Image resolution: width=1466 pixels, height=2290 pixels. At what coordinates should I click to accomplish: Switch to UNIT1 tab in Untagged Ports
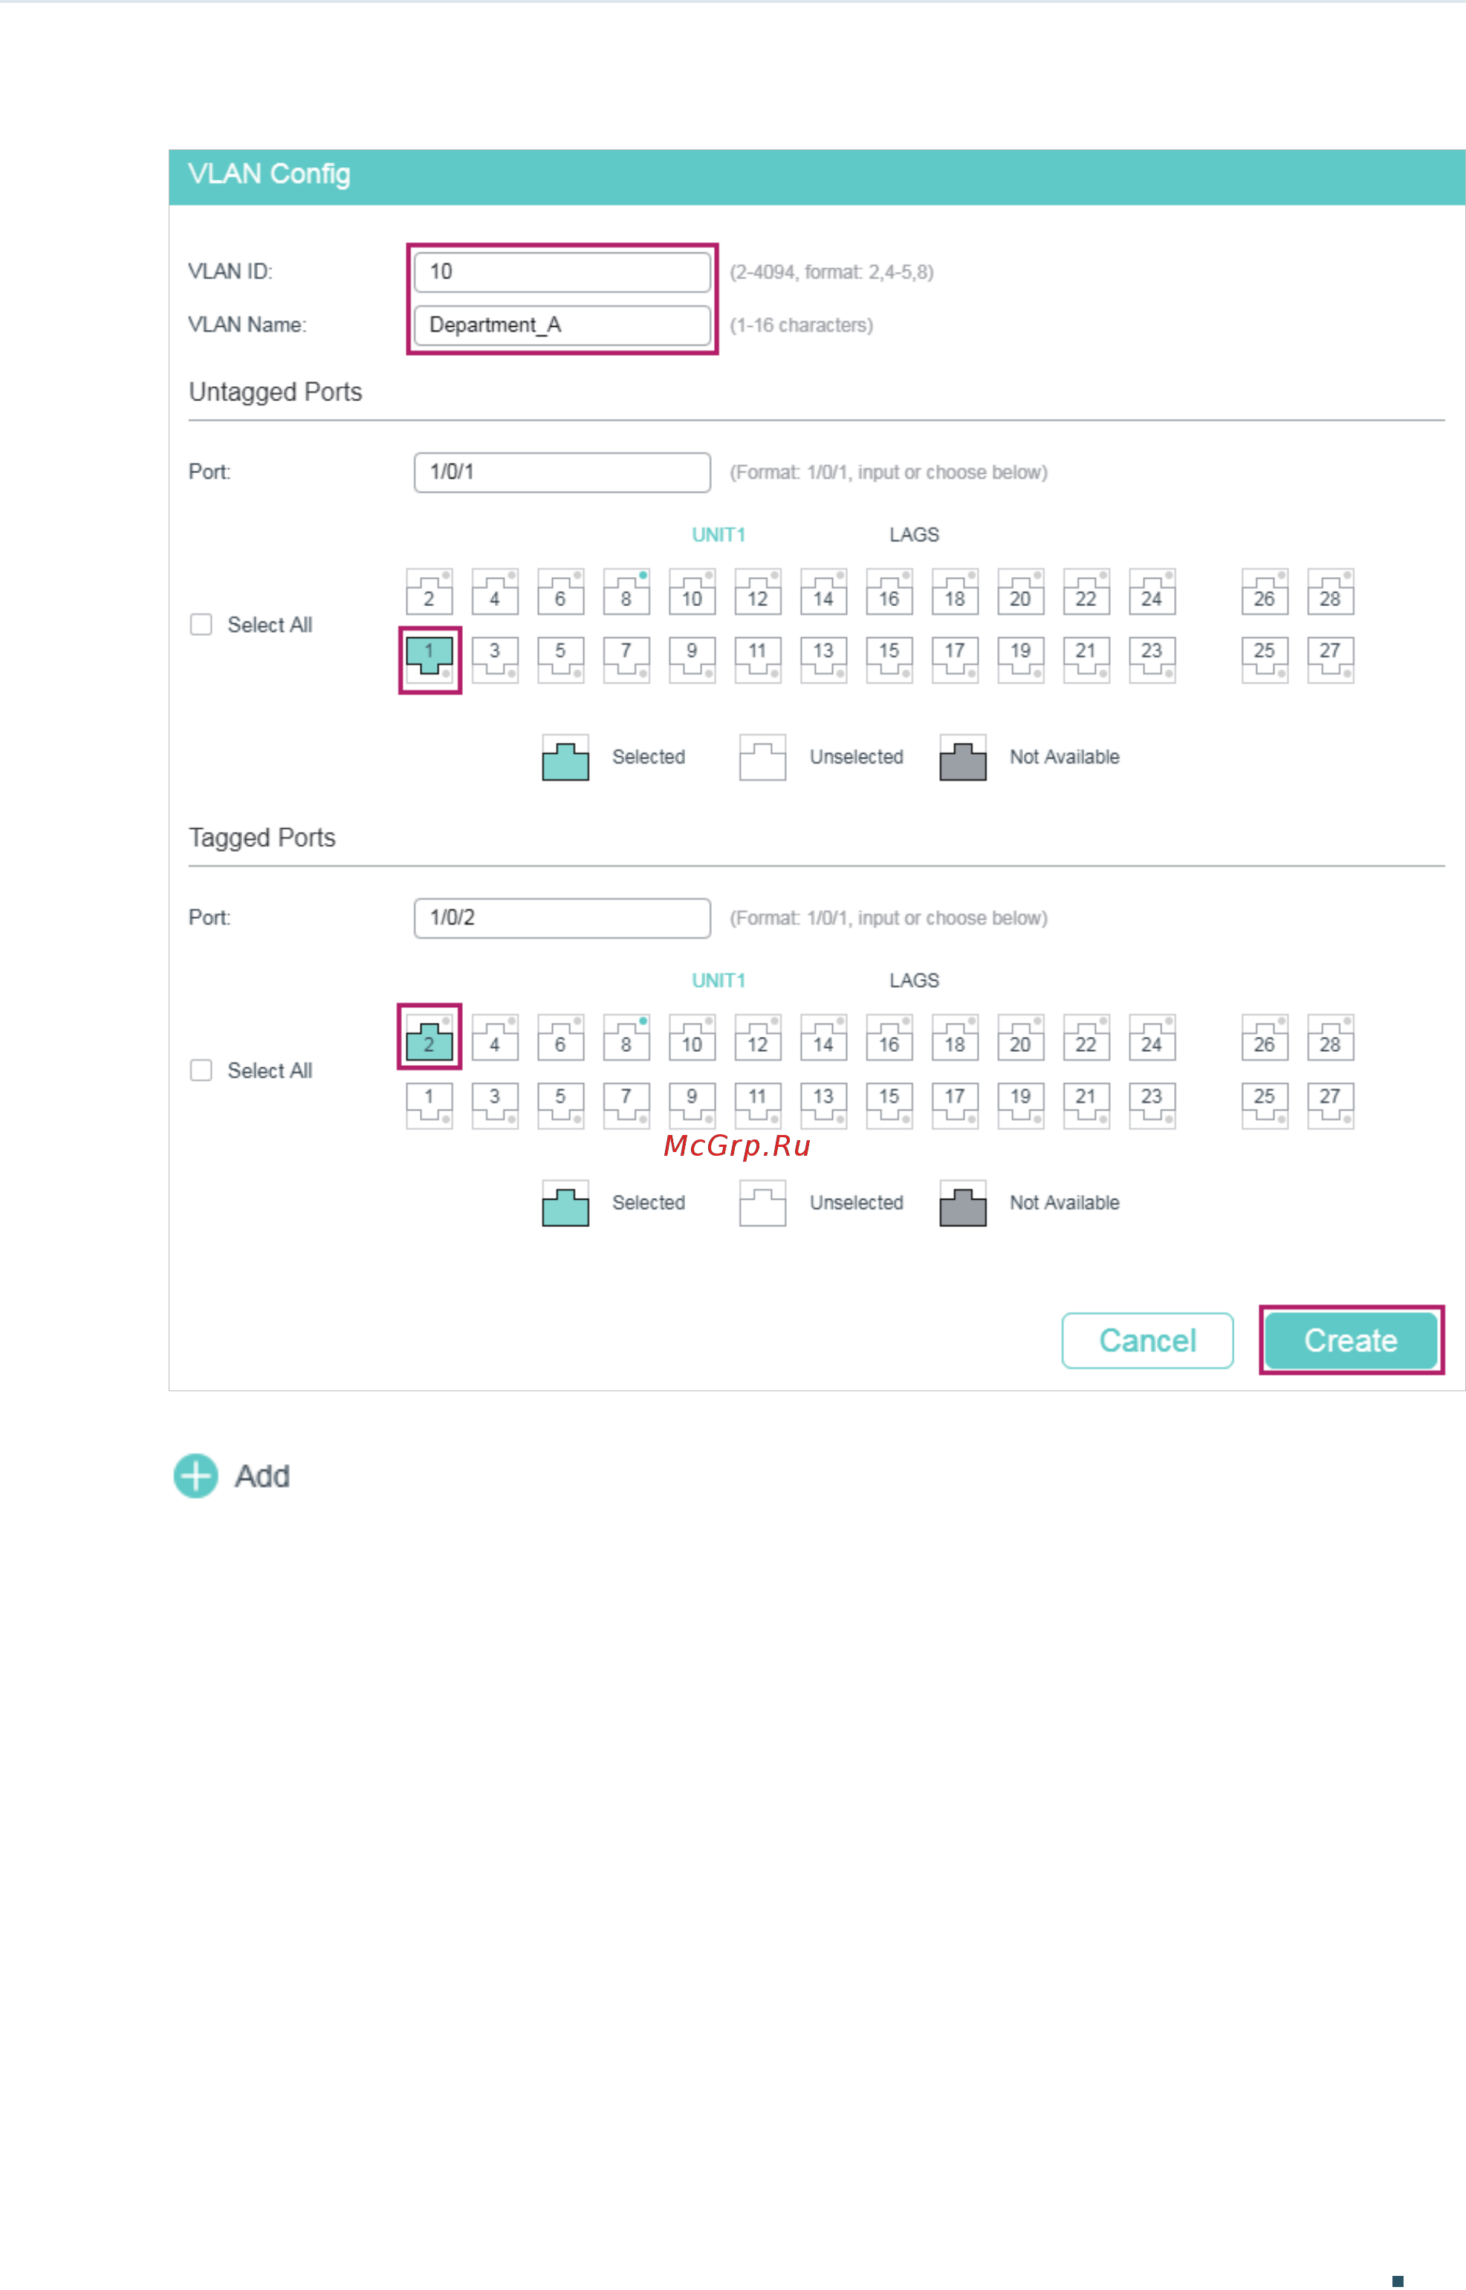(719, 535)
